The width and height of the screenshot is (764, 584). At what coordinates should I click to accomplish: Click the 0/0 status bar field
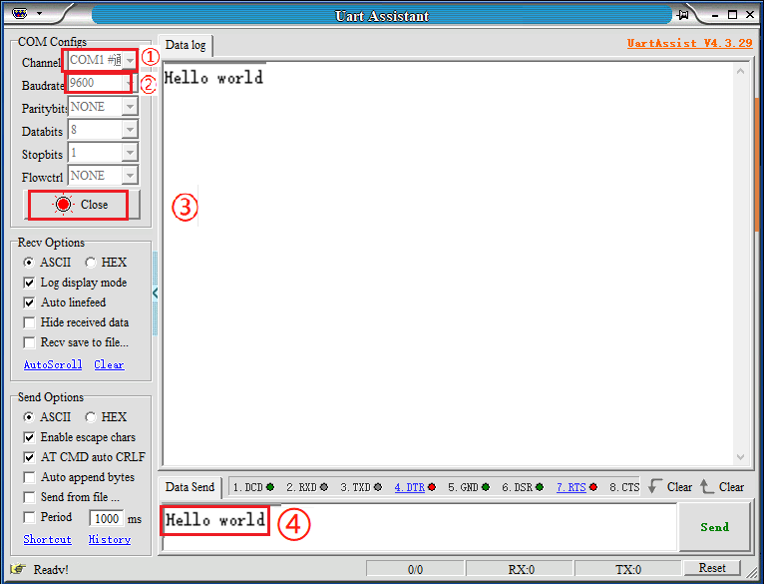tap(415, 569)
